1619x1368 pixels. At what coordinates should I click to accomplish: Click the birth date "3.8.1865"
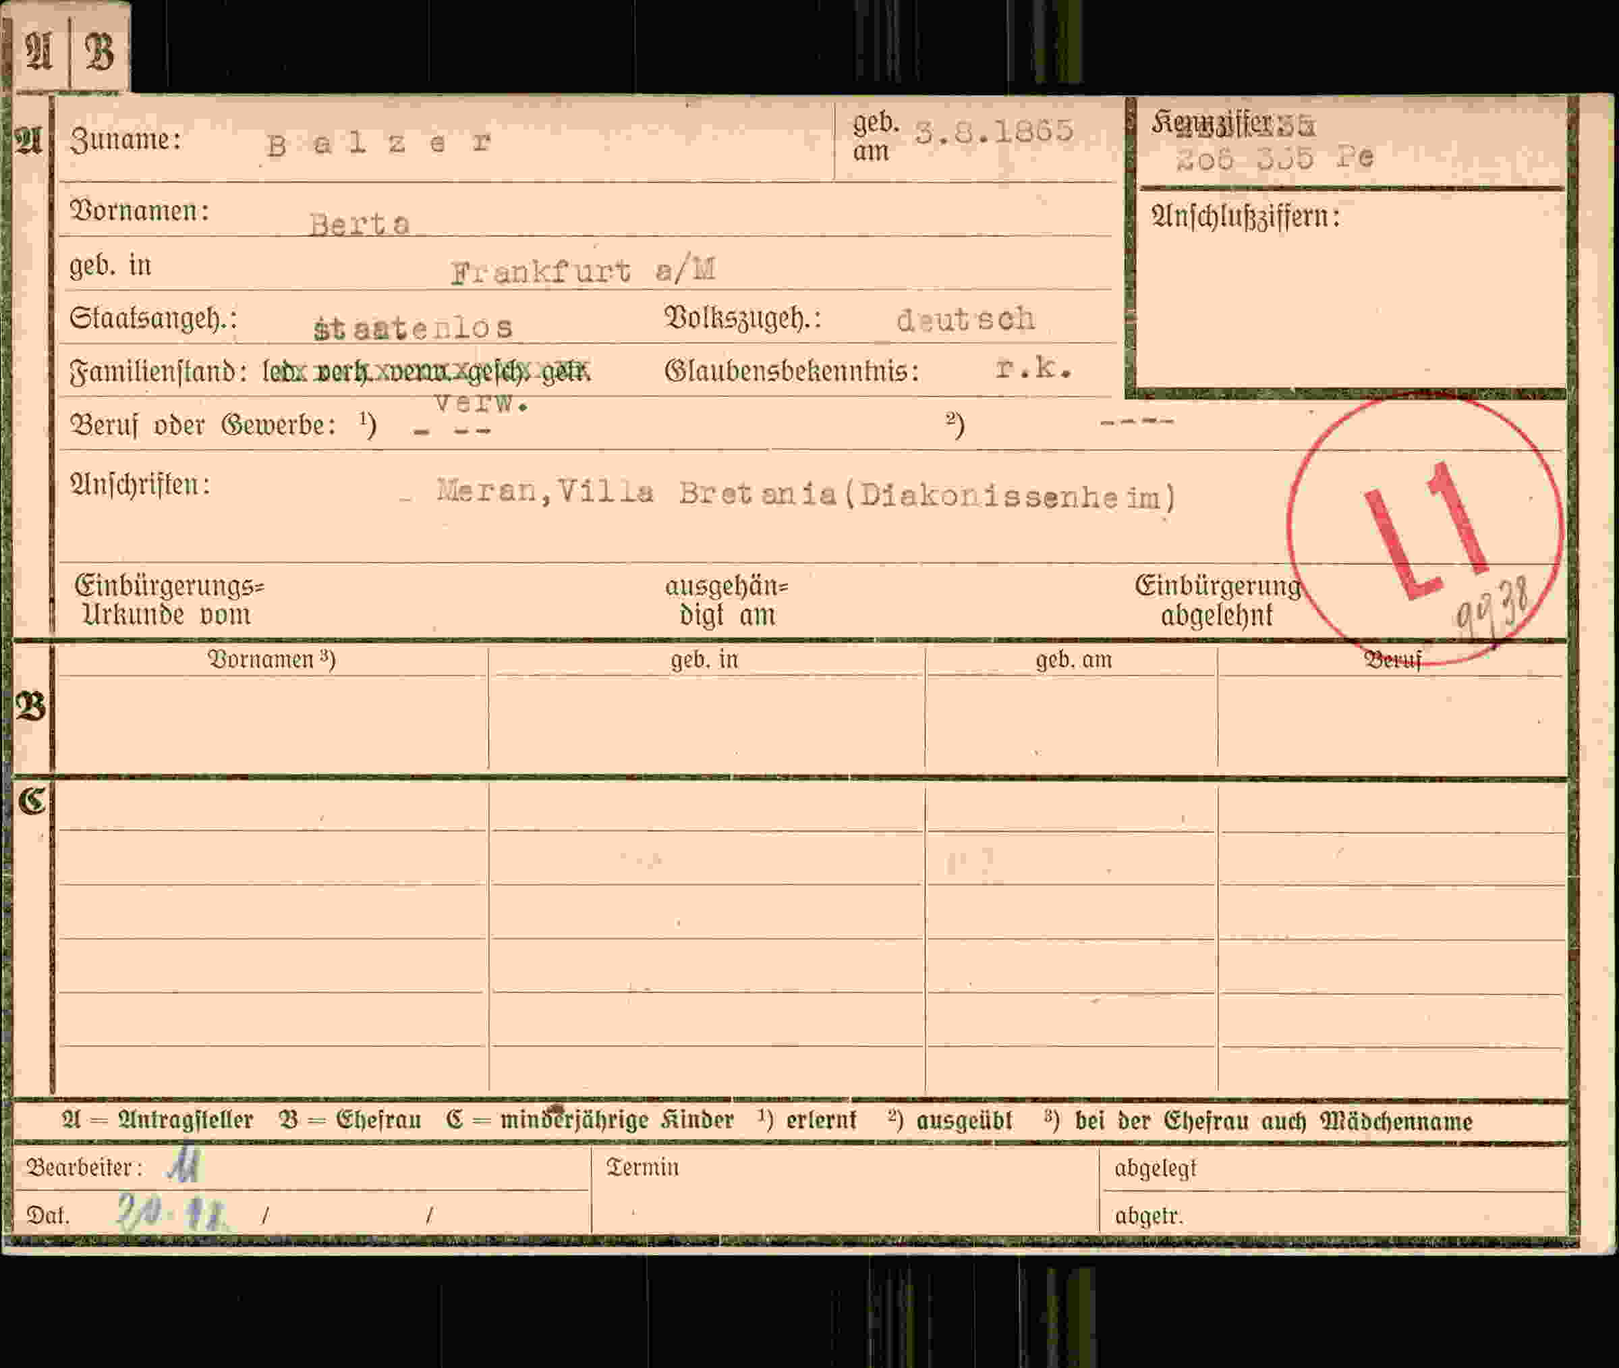[x=994, y=132]
